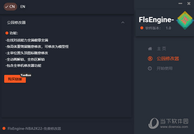The height and width of the screenshot is (134, 194).
Task: Switch language to EN
Action: click(23, 6)
